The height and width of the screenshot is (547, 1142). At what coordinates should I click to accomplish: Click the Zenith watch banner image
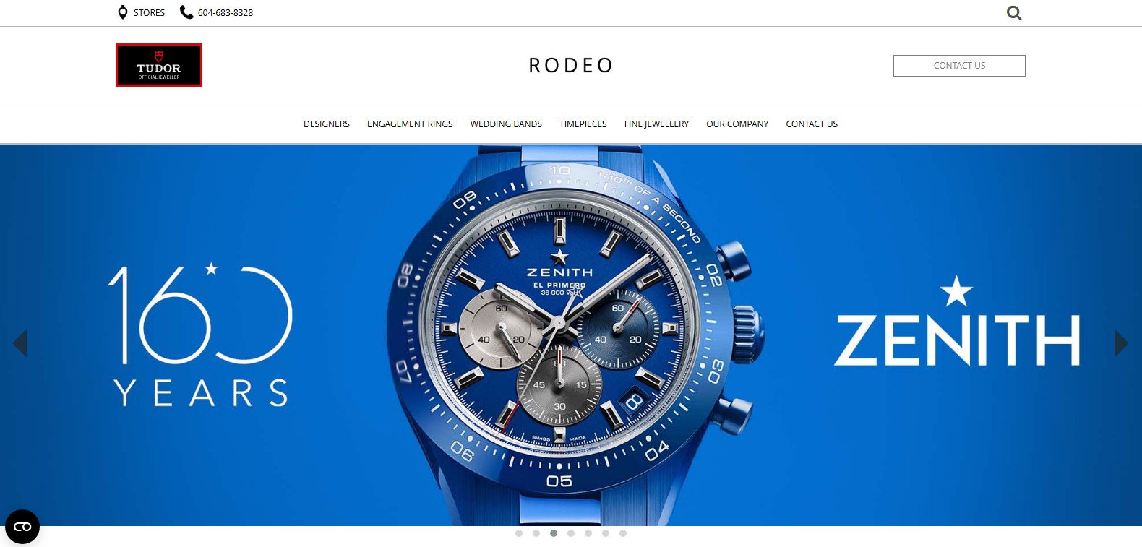(571, 335)
